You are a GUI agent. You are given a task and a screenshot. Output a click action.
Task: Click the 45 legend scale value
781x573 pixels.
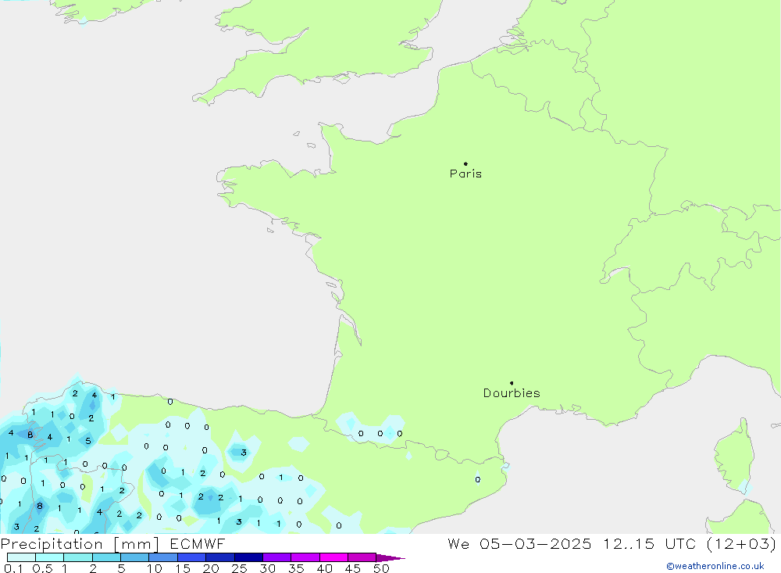(353, 568)
